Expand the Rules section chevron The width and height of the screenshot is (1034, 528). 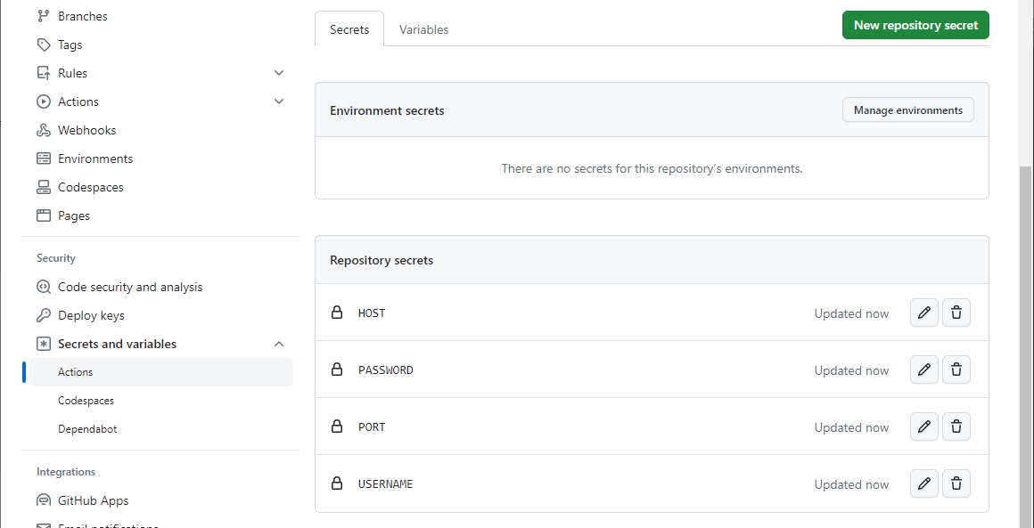[279, 73]
